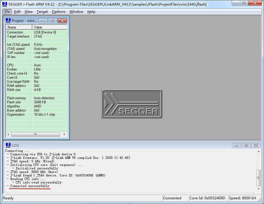Click the 'USB [Device 0]' connection value
The height and width of the screenshot is (204, 264).
pos(45,32)
